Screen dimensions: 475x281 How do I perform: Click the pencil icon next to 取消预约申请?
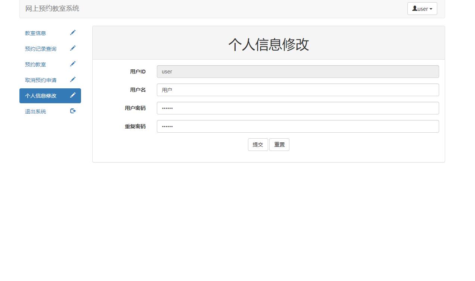73,79
